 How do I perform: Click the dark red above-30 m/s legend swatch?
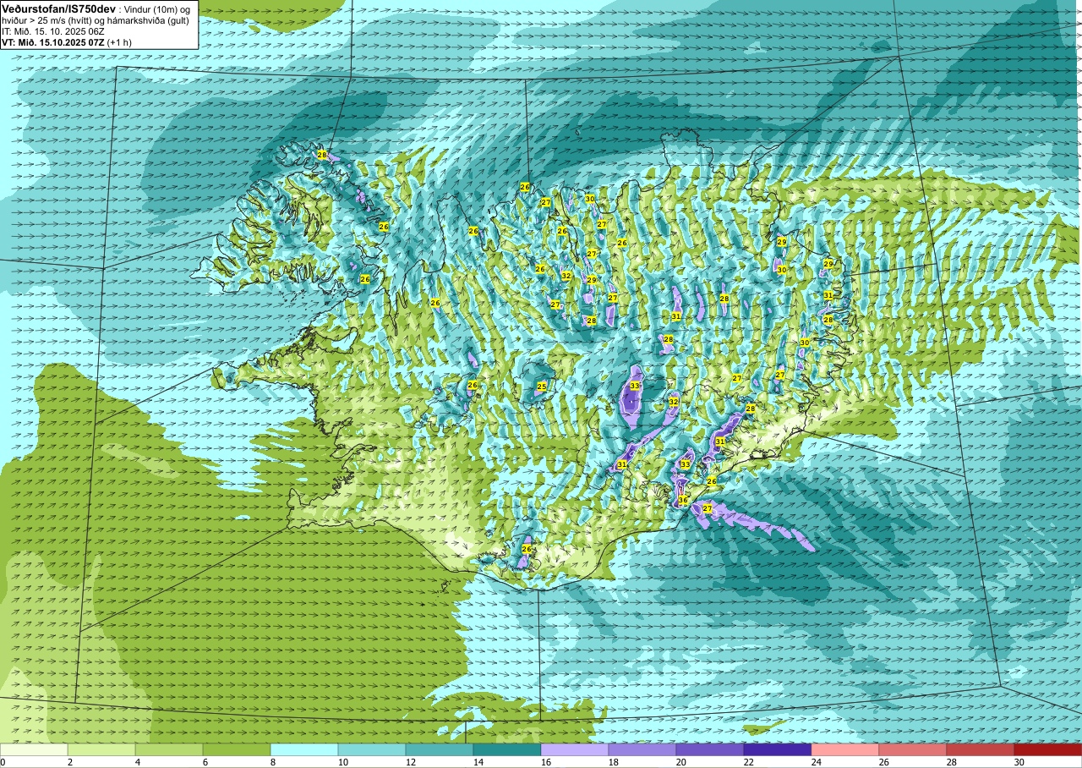[1048, 749]
